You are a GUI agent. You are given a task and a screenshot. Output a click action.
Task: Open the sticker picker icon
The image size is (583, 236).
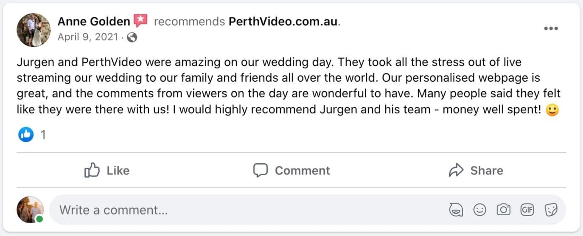click(x=551, y=210)
